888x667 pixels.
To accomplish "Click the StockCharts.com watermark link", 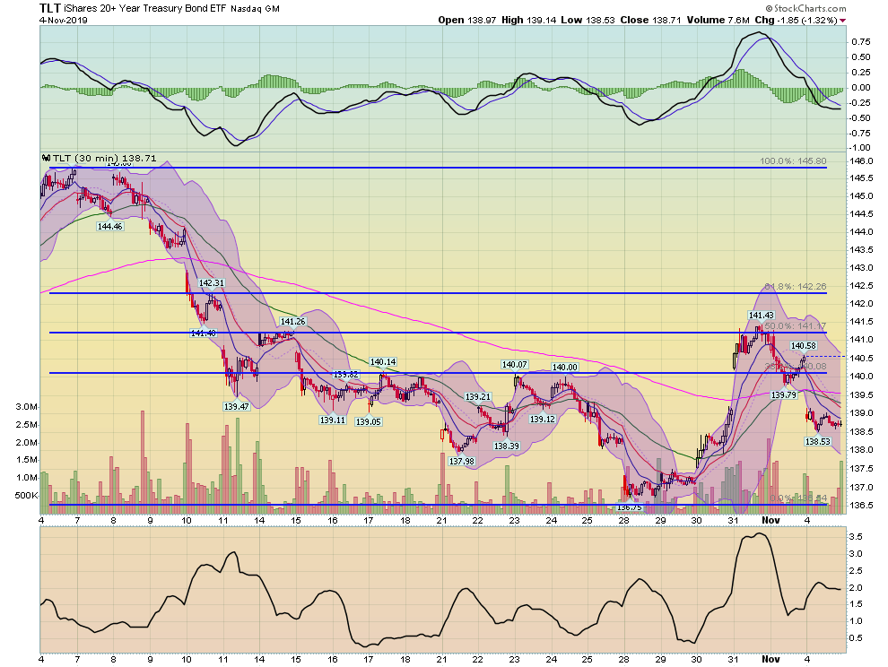I will [x=805, y=8].
